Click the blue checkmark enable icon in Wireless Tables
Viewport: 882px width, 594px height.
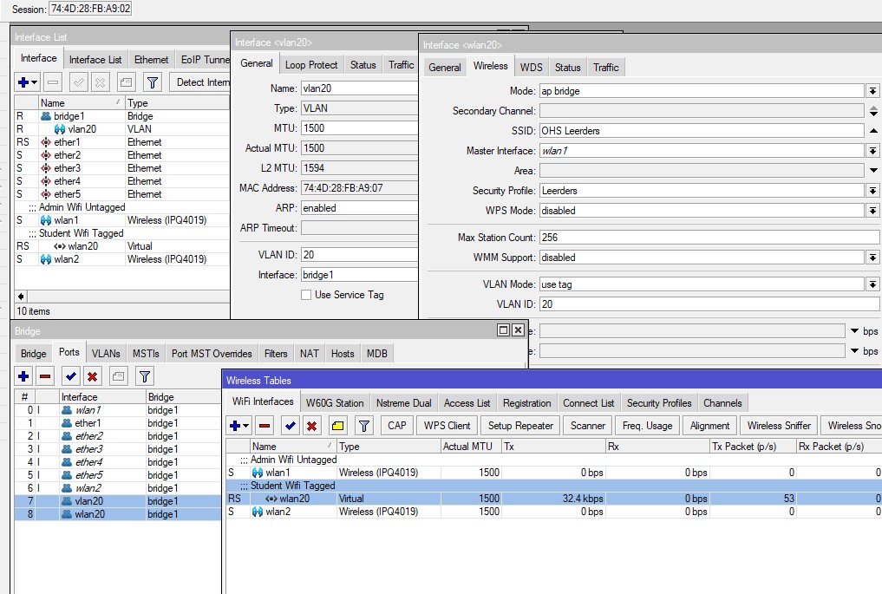click(291, 426)
